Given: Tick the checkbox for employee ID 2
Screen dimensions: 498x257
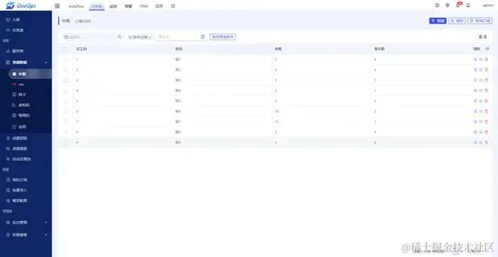Looking at the screenshot, I should pos(66,70).
